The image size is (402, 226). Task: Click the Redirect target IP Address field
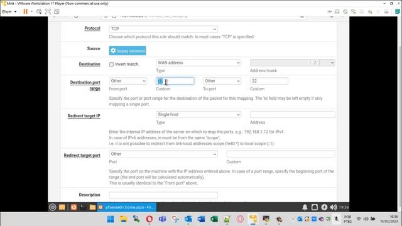point(293,114)
